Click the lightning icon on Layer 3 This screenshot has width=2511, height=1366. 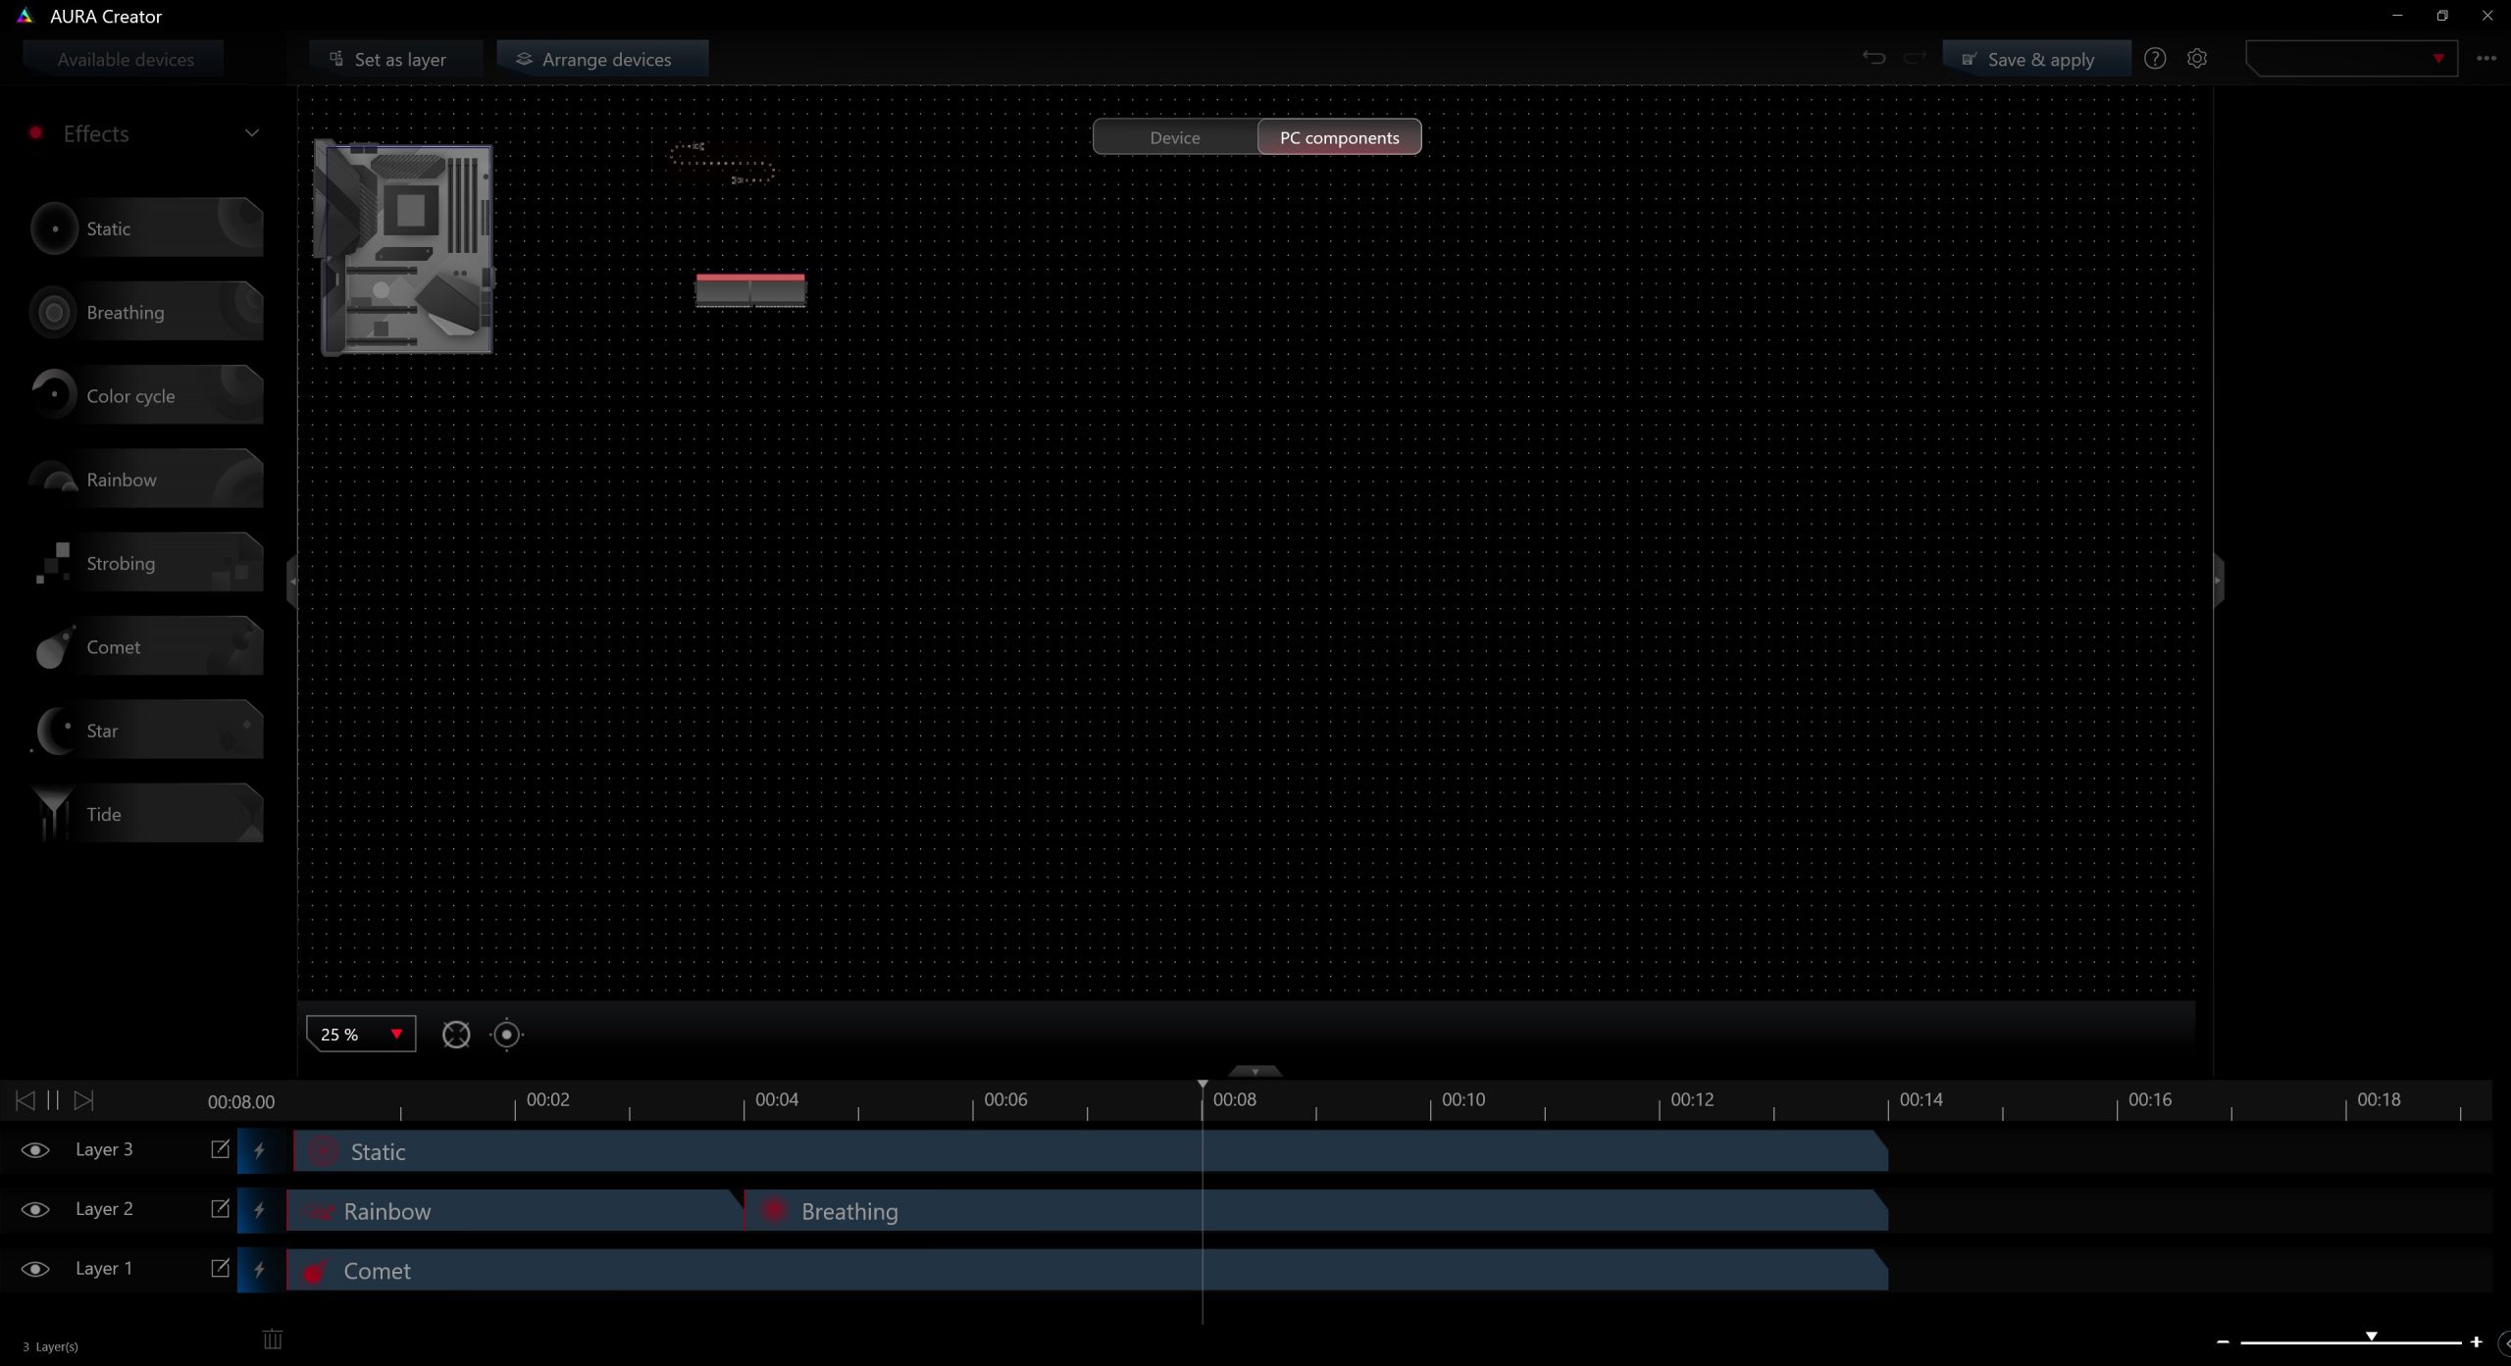coord(260,1151)
